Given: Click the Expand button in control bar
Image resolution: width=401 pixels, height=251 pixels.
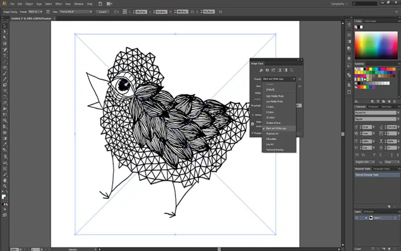Looking at the screenshot, I should [102, 12].
